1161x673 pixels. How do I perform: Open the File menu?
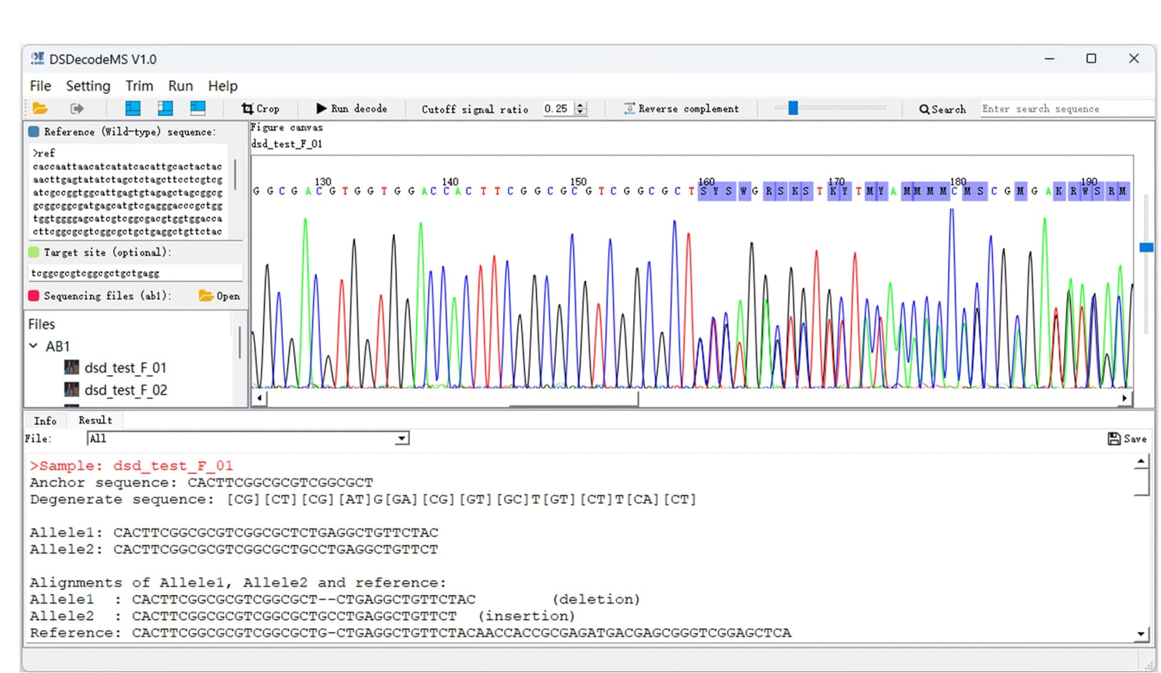pos(41,86)
